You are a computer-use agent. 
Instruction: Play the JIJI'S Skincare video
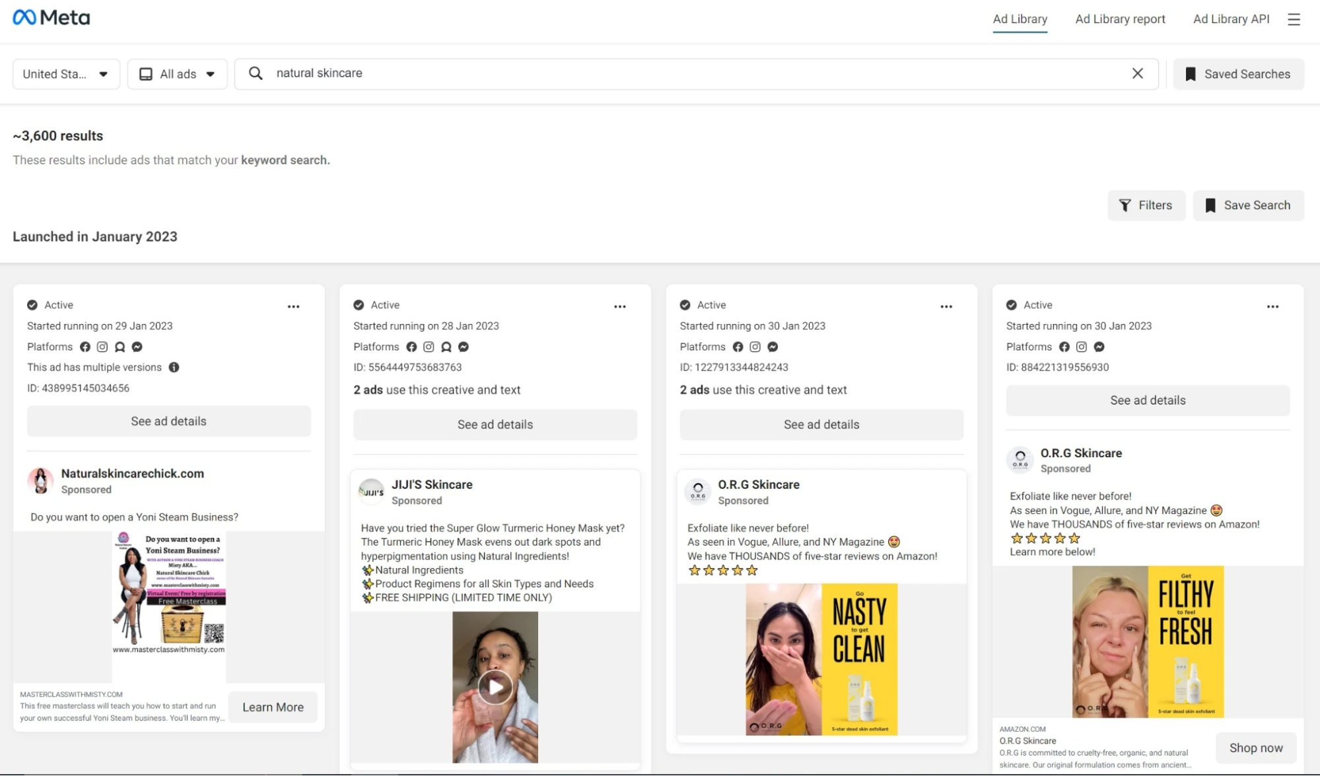click(495, 686)
